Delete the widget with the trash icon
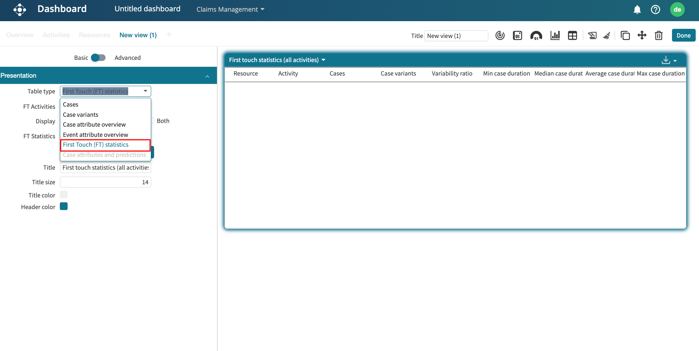The image size is (699, 351). tap(658, 35)
